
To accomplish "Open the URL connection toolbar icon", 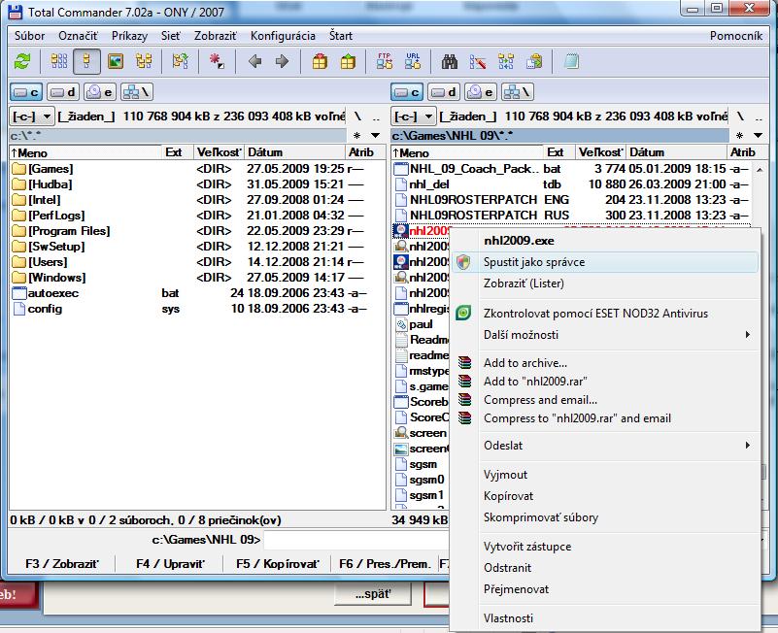I will pyautogui.click(x=413, y=61).
